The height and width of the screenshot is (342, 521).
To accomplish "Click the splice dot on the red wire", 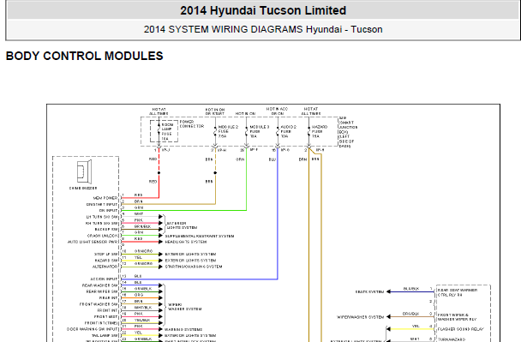I will [x=159, y=173].
